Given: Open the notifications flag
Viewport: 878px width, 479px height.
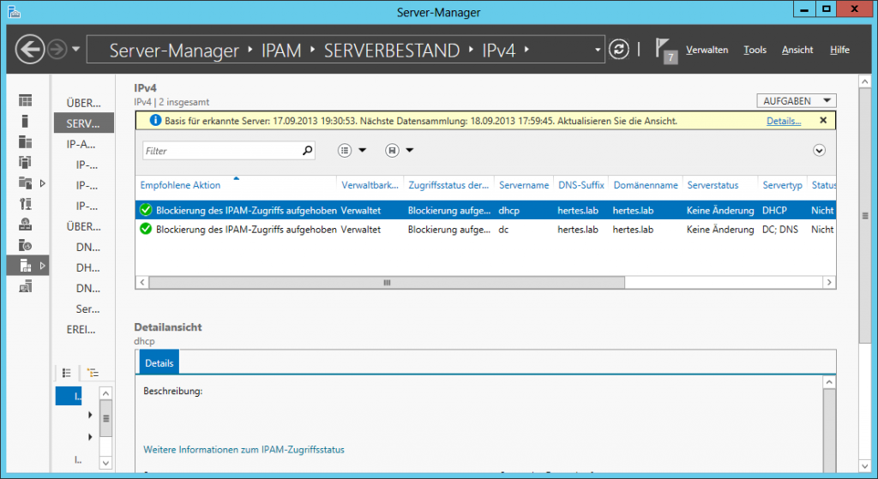Looking at the screenshot, I should (x=665, y=50).
